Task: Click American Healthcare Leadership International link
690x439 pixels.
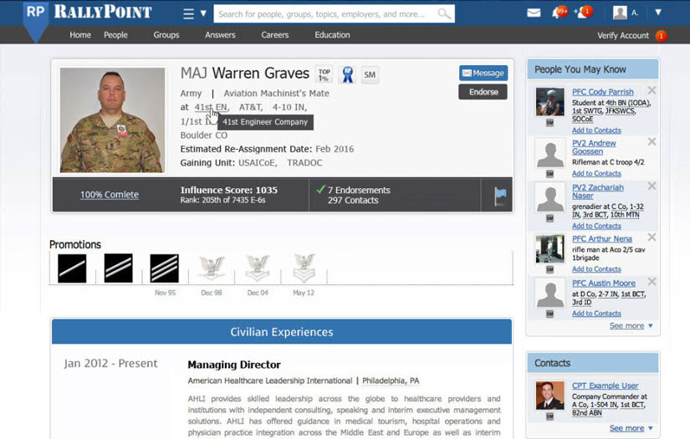Action: pyautogui.click(x=270, y=380)
